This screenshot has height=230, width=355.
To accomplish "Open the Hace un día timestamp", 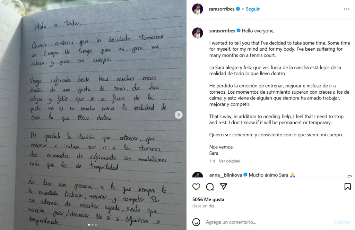I will point(203,206).
